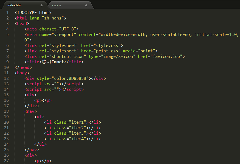Click the opening <body> tag
Viewport: 240px width, 164px height.
pyautogui.click(x=22, y=73)
